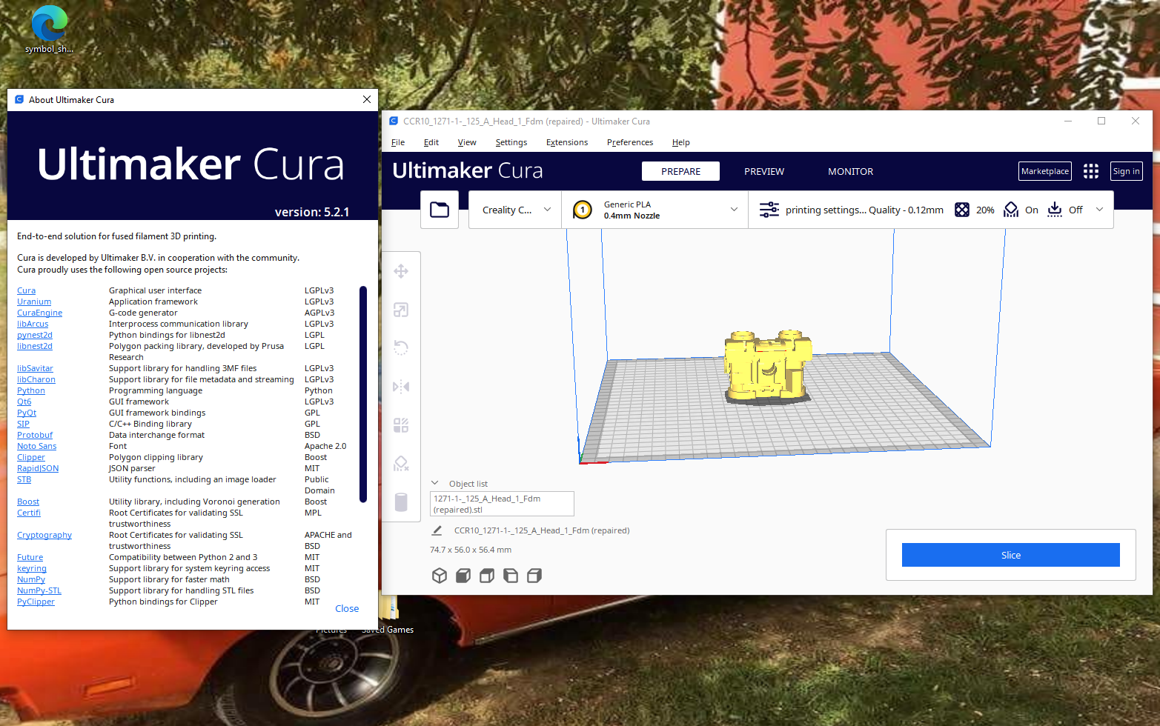Select the Move tool
This screenshot has width=1160, height=726.
[401, 271]
